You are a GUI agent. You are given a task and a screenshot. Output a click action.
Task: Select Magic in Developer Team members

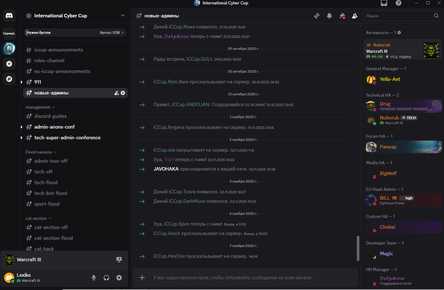403,254
